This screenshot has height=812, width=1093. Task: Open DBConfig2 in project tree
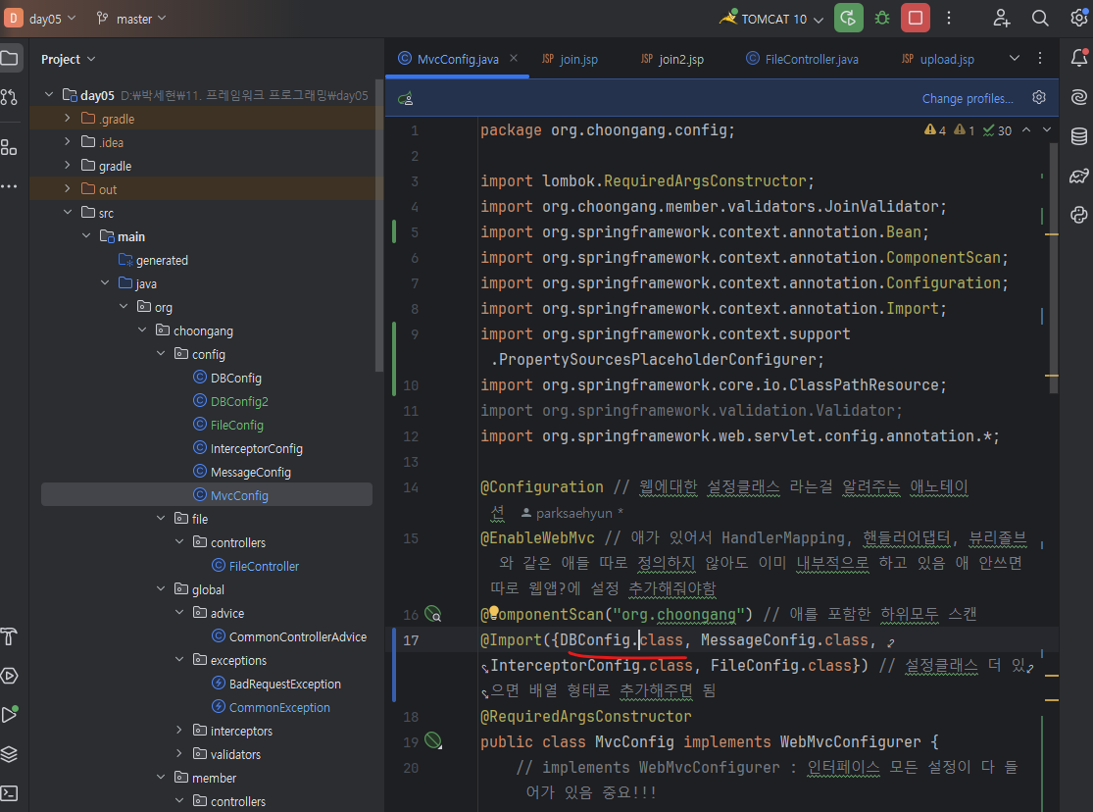click(x=238, y=401)
